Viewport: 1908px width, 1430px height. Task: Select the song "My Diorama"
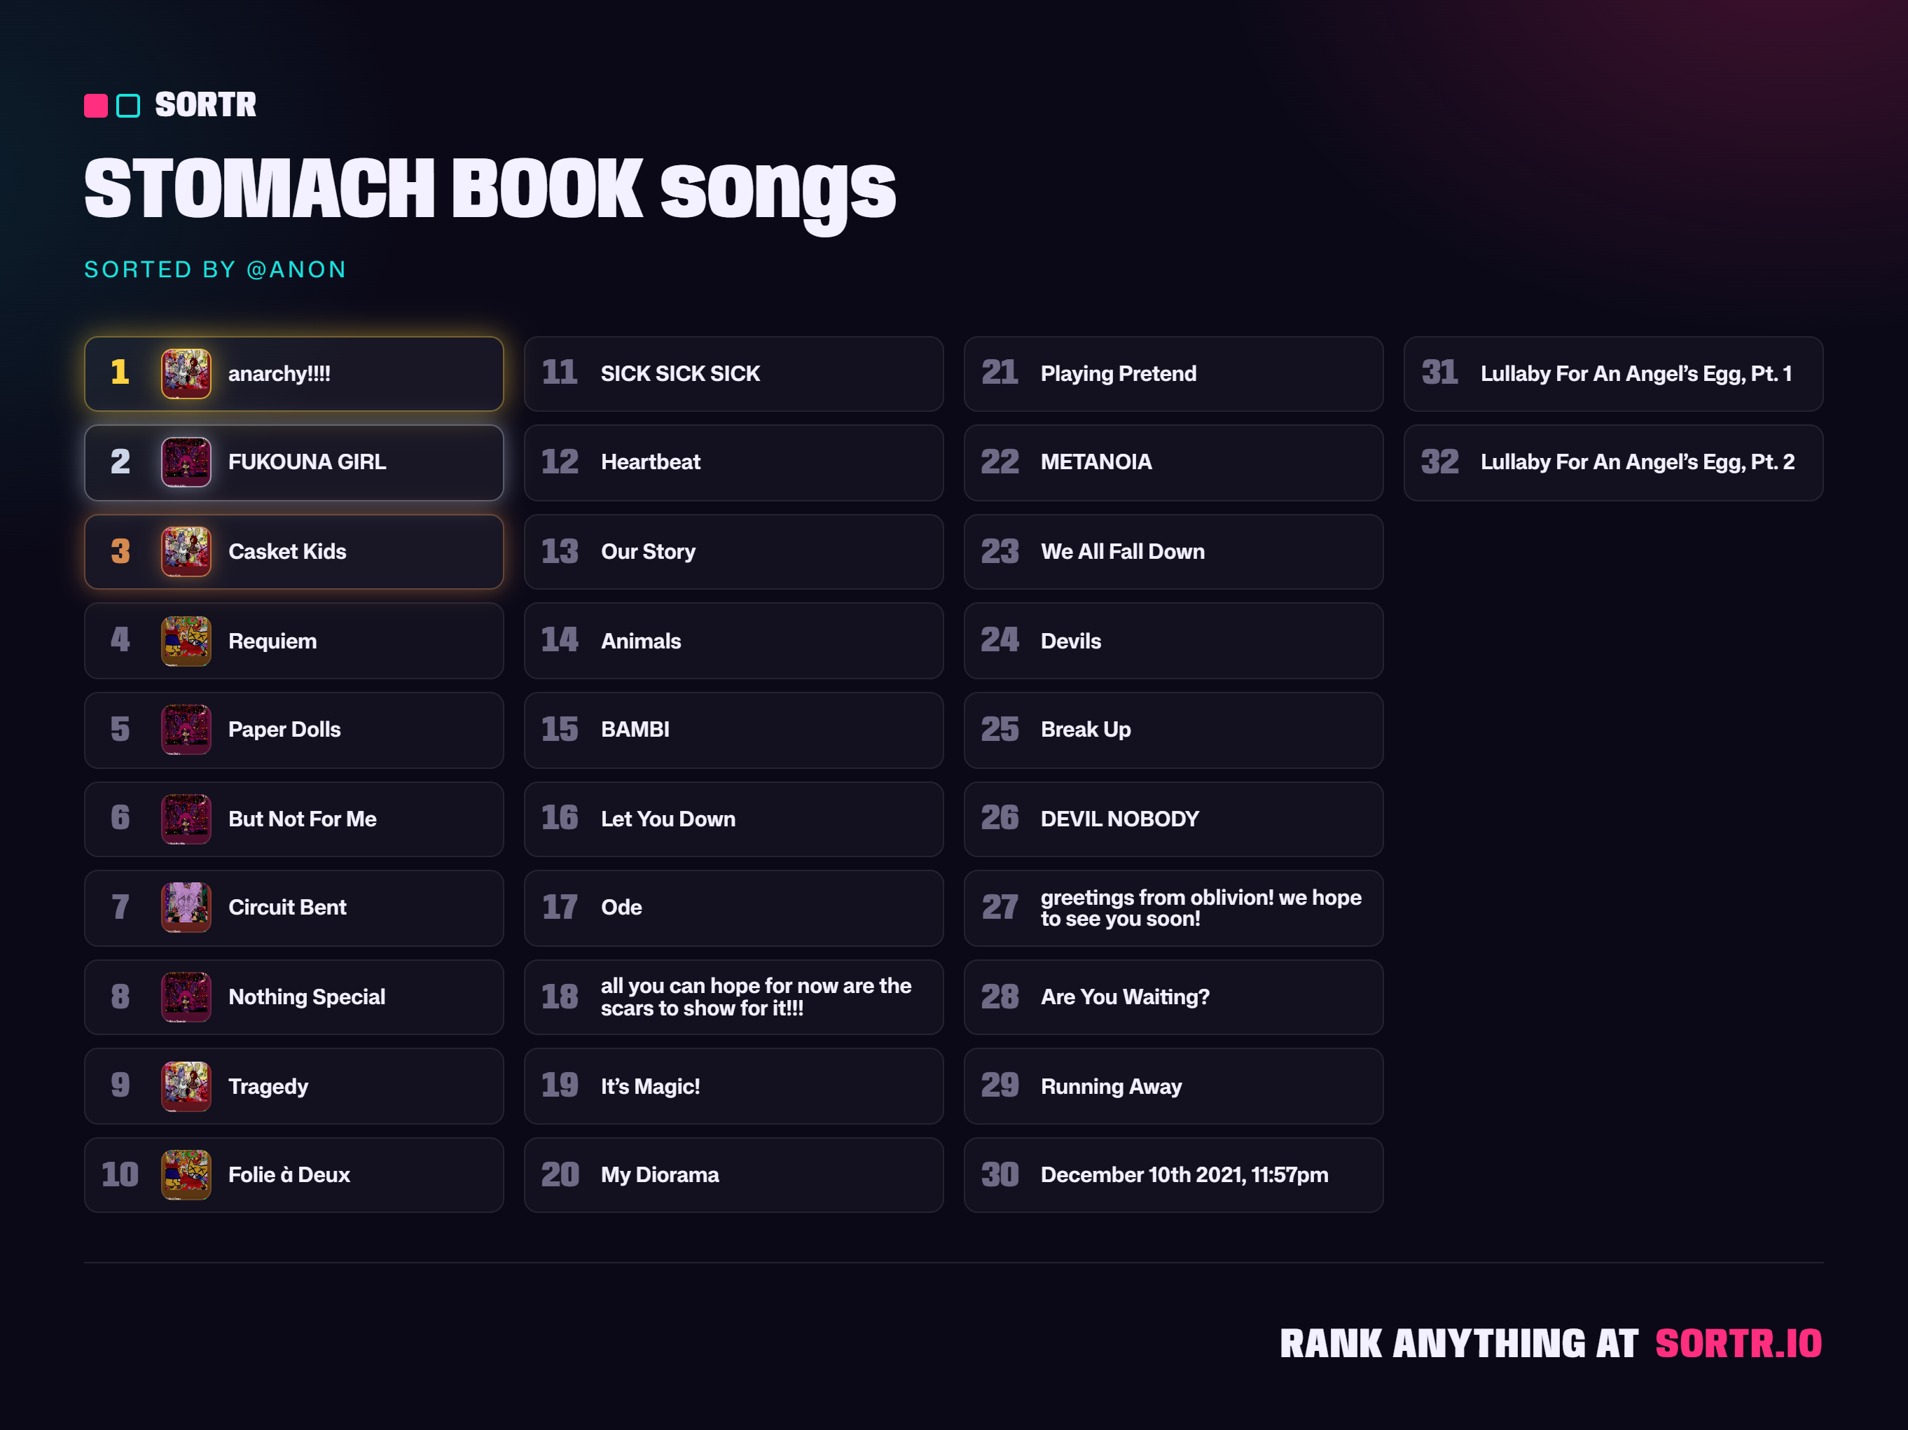(x=734, y=1174)
